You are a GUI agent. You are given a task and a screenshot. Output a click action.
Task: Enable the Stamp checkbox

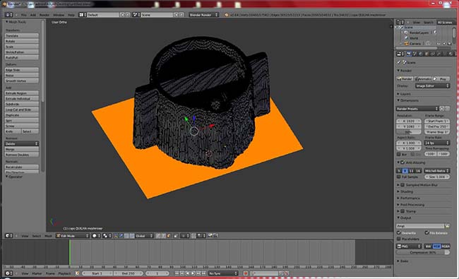click(x=403, y=211)
